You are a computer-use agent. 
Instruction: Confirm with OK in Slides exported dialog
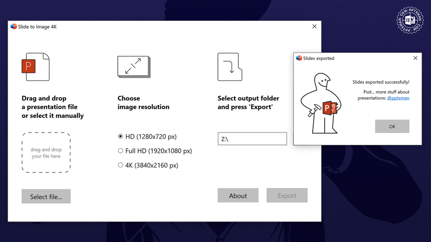coord(392,126)
